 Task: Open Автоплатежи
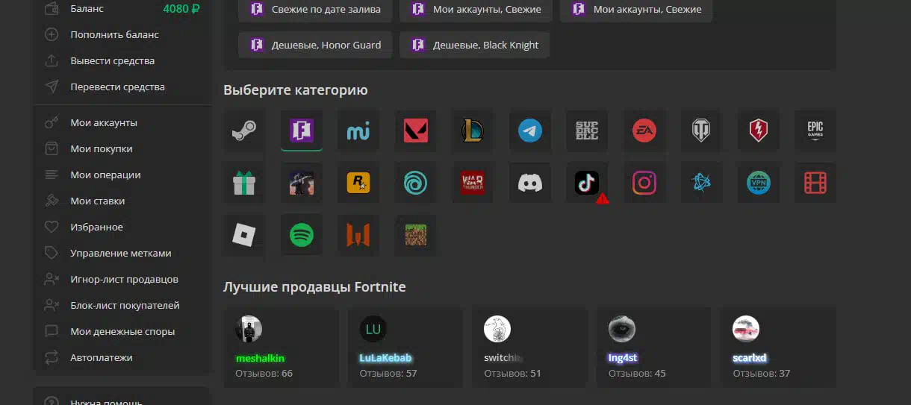coord(122,357)
